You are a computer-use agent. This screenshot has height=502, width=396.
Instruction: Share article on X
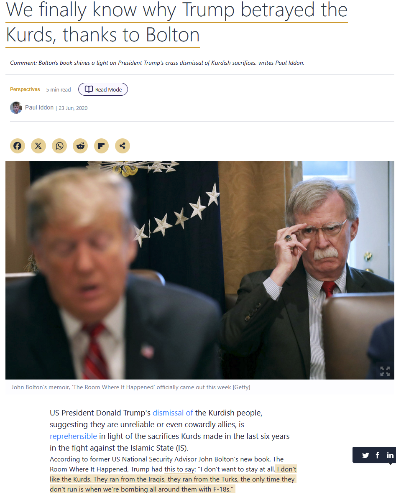pyautogui.click(x=38, y=146)
